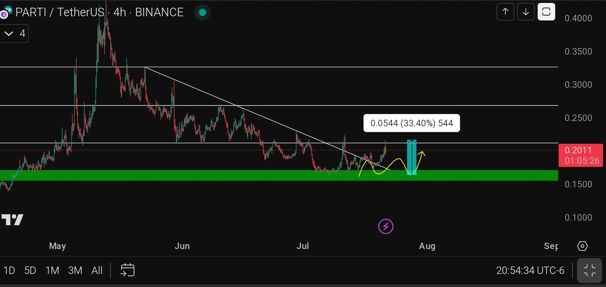
Task: Open chart settings hexagon gear icon
Action: (582, 246)
